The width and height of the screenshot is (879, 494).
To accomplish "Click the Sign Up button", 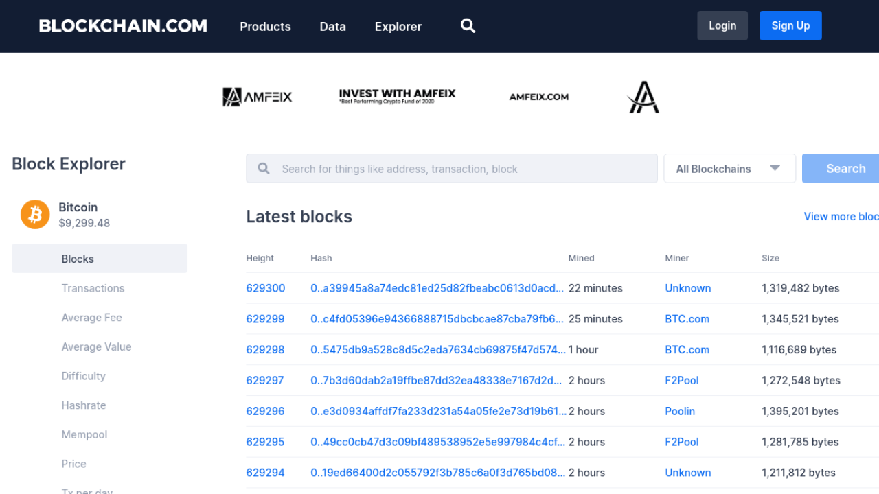I will 790,25.
